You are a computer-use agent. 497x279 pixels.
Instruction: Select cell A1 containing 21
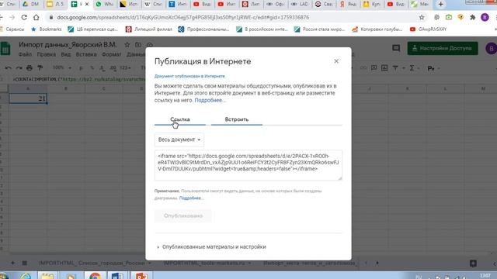[28, 98]
